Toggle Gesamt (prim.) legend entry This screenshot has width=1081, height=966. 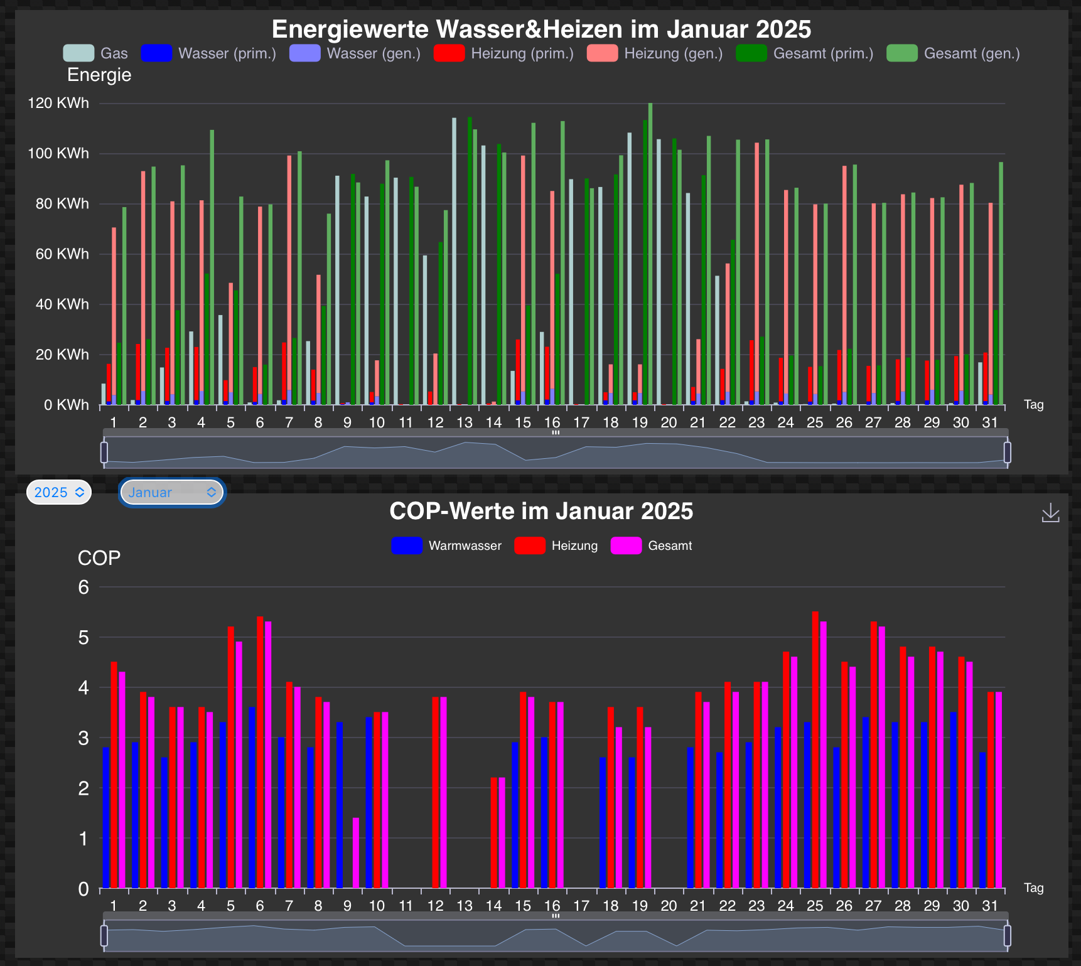(805, 53)
